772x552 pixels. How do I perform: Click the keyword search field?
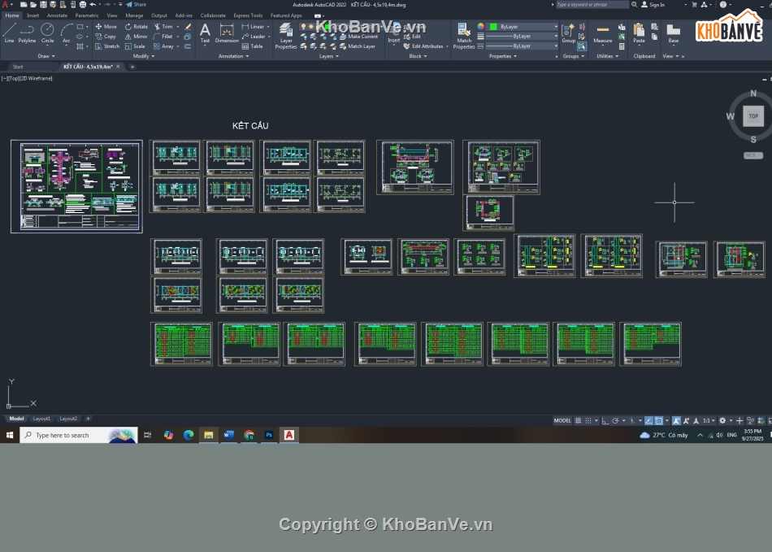[x=592, y=5]
